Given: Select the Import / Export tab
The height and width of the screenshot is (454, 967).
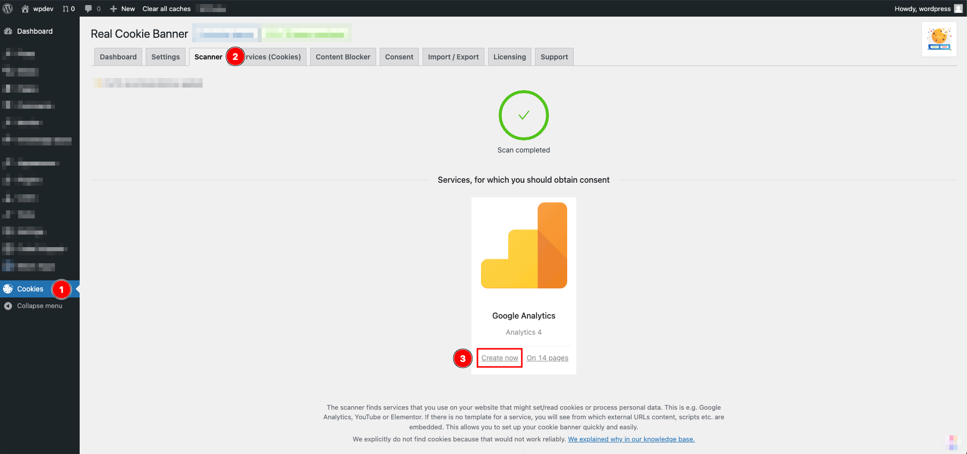Looking at the screenshot, I should coord(453,57).
